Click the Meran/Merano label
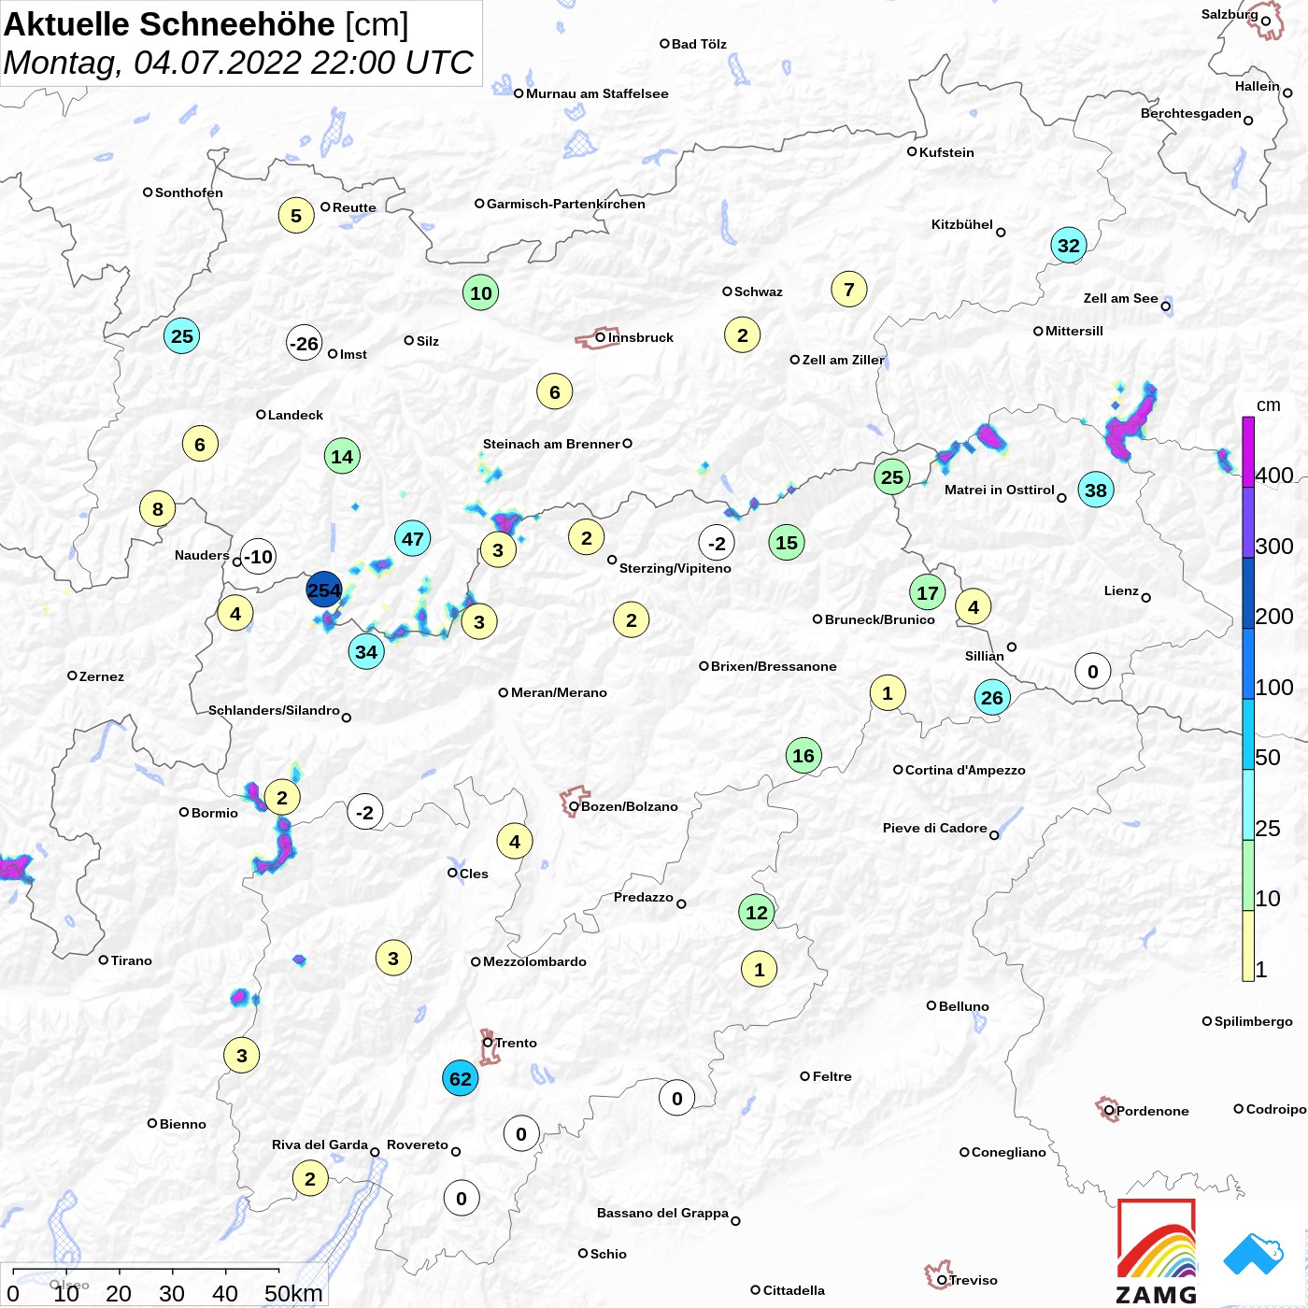 click(x=559, y=692)
